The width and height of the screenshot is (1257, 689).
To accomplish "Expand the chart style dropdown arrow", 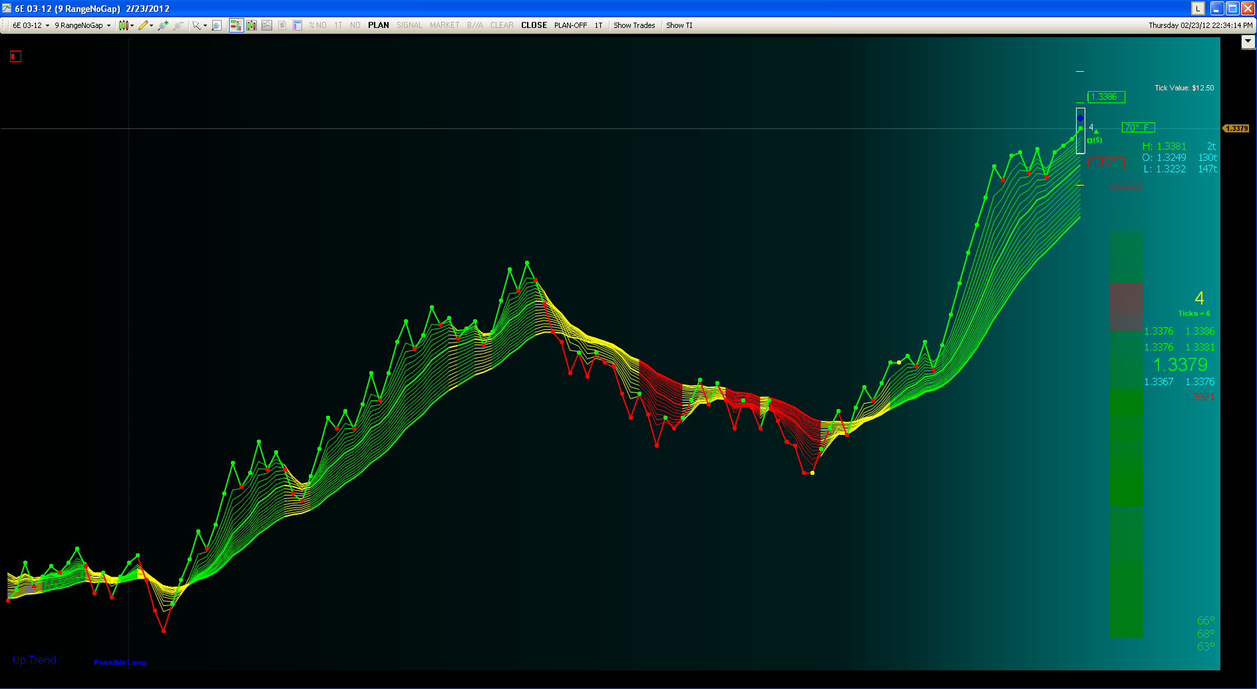I will point(132,25).
